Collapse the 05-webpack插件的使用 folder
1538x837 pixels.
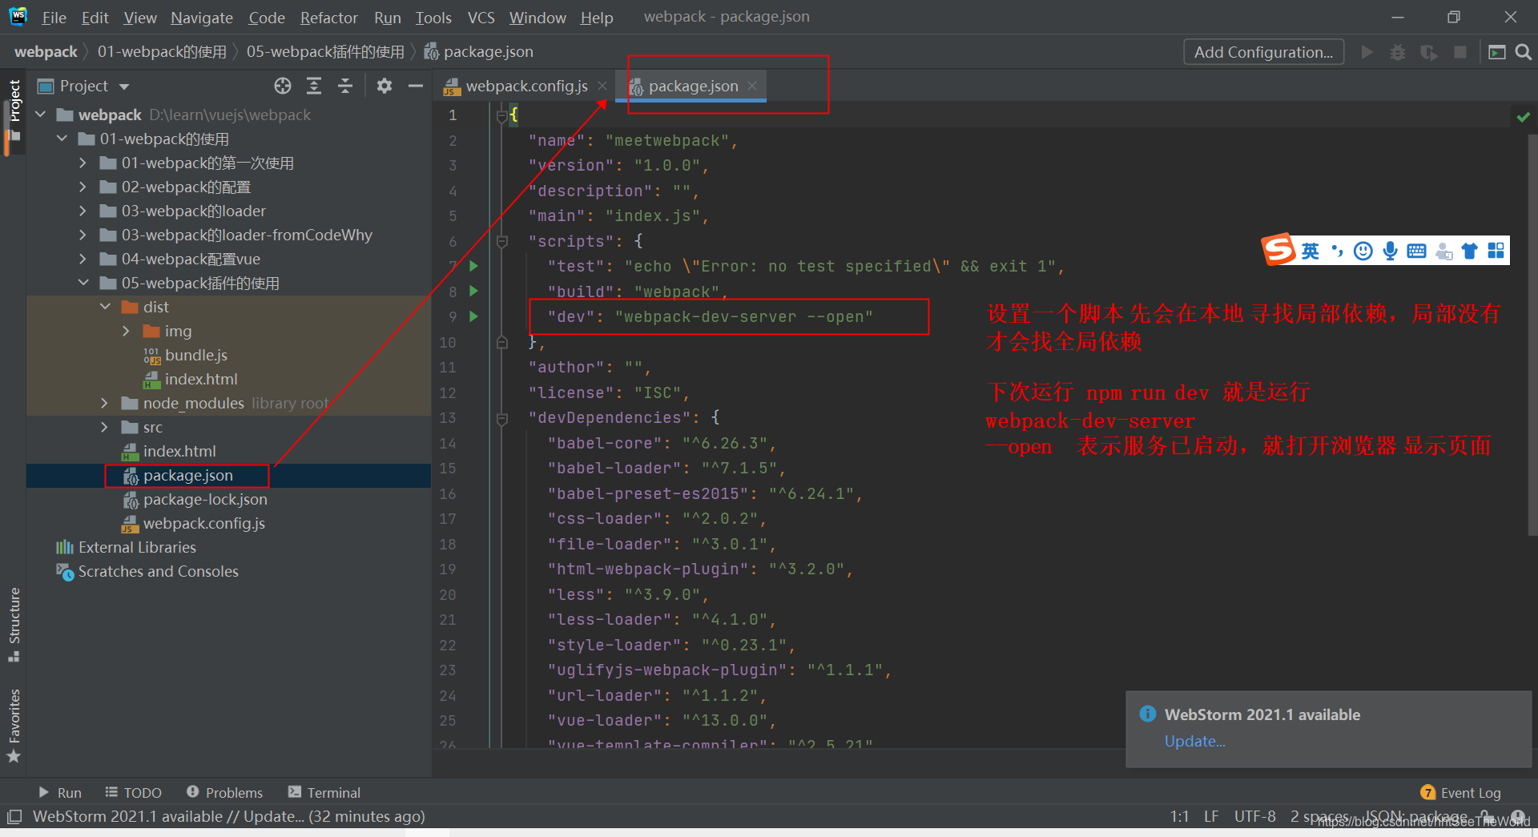click(83, 283)
